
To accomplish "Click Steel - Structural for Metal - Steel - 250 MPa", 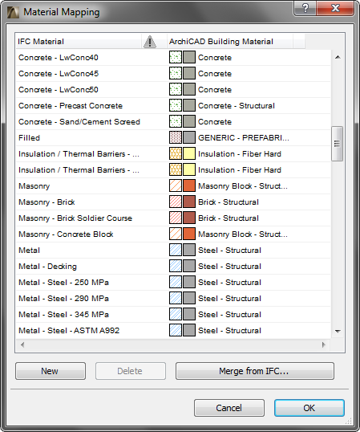I will pyautogui.click(x=229, y=283).
